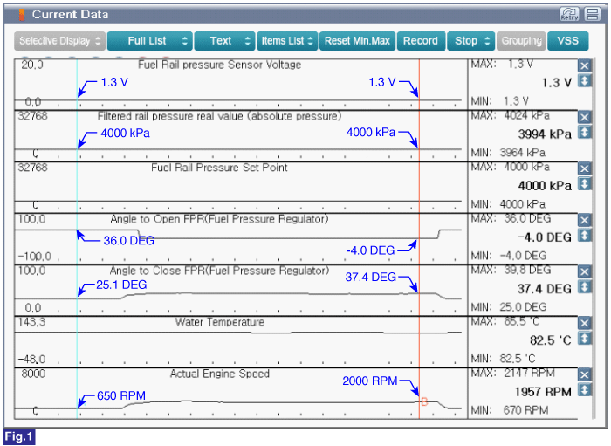Open the Items List dropdown
This screenshot has width=611, height=446.
(x=287, y=41)
